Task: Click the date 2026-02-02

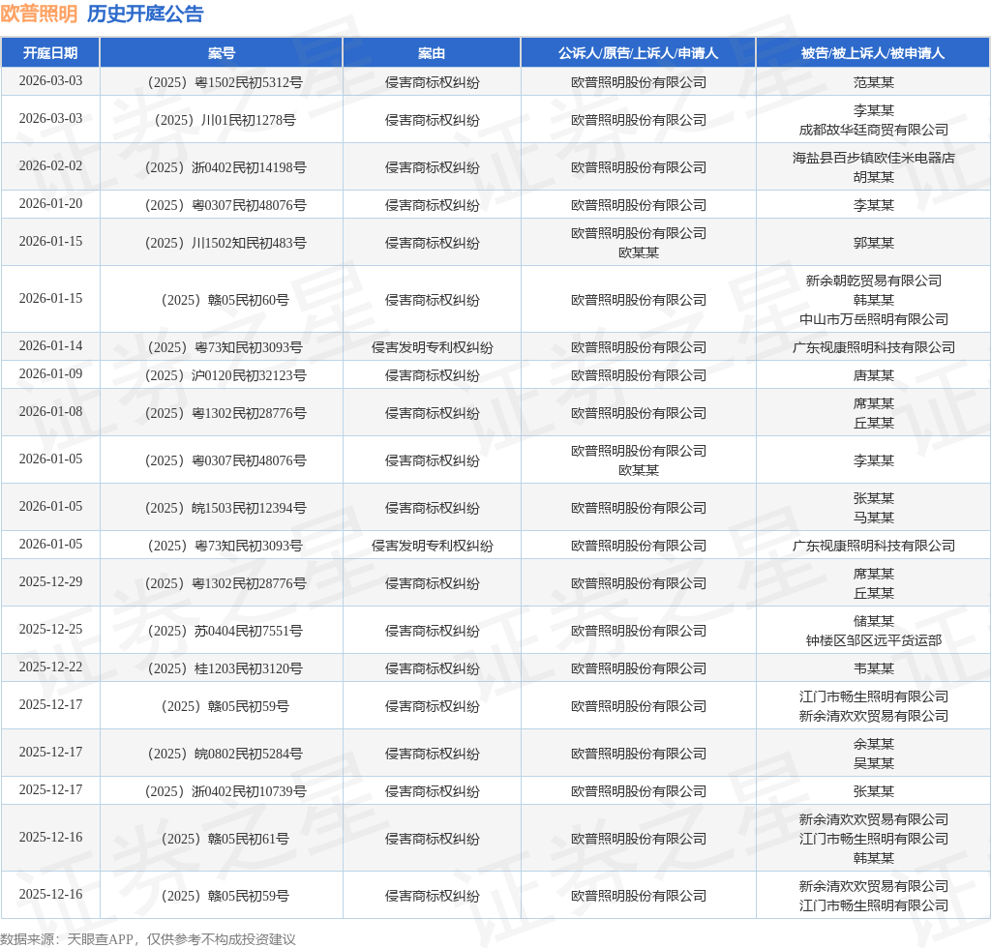Action: (50, 166)
